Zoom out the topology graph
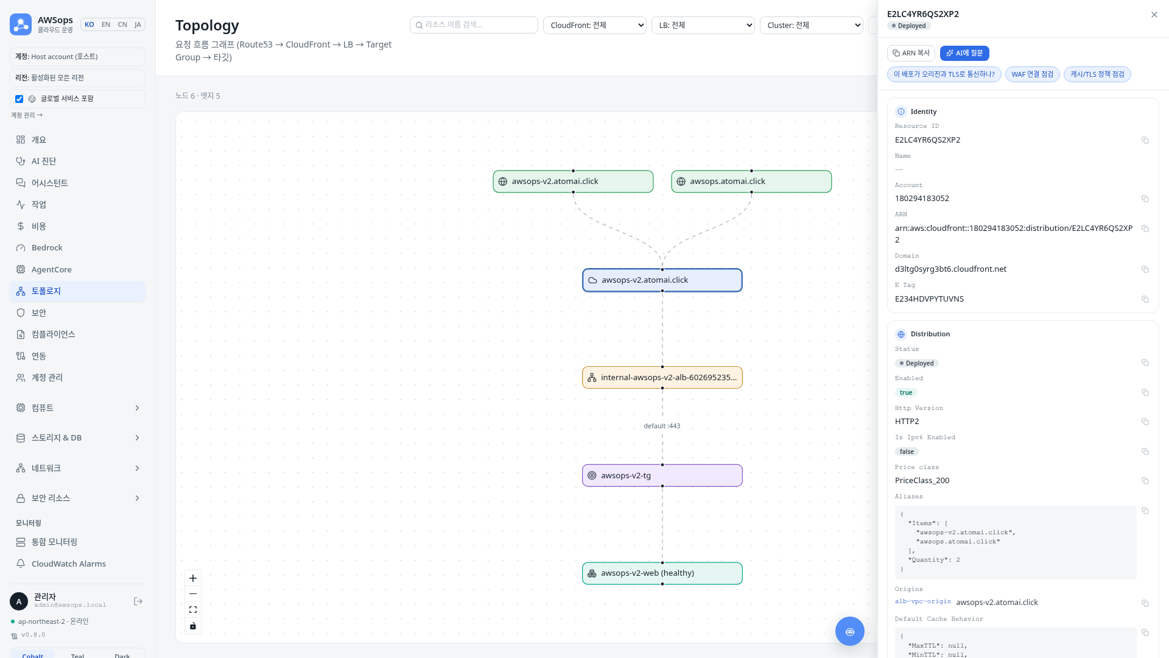 point(193,594)
